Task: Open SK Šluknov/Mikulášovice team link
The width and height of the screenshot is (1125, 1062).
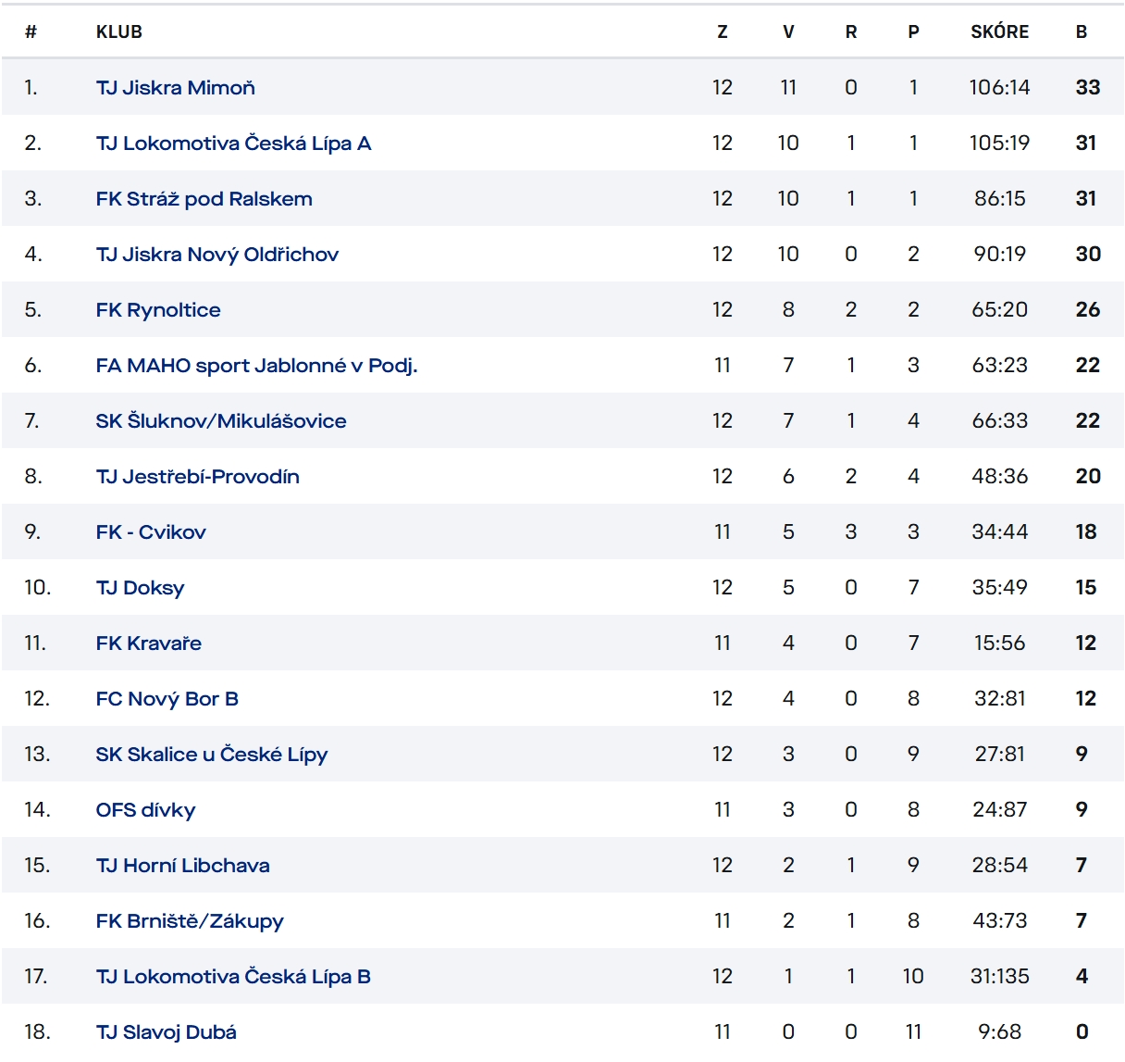Action: pyautogui.click(x=221, y=421)
